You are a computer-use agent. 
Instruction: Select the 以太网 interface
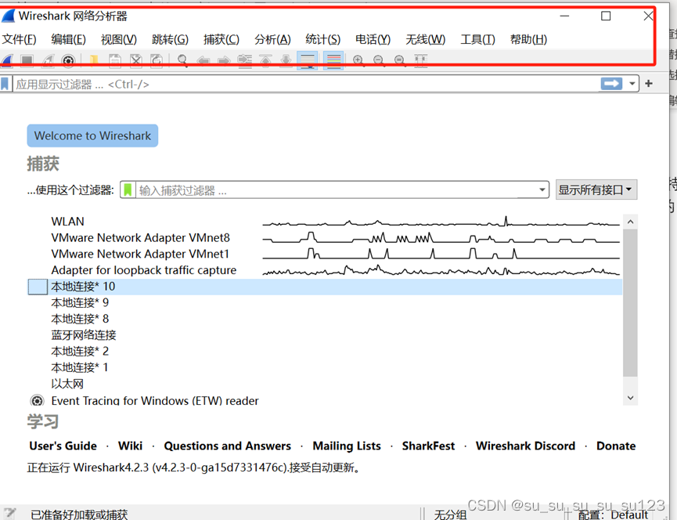click(325, 384)
